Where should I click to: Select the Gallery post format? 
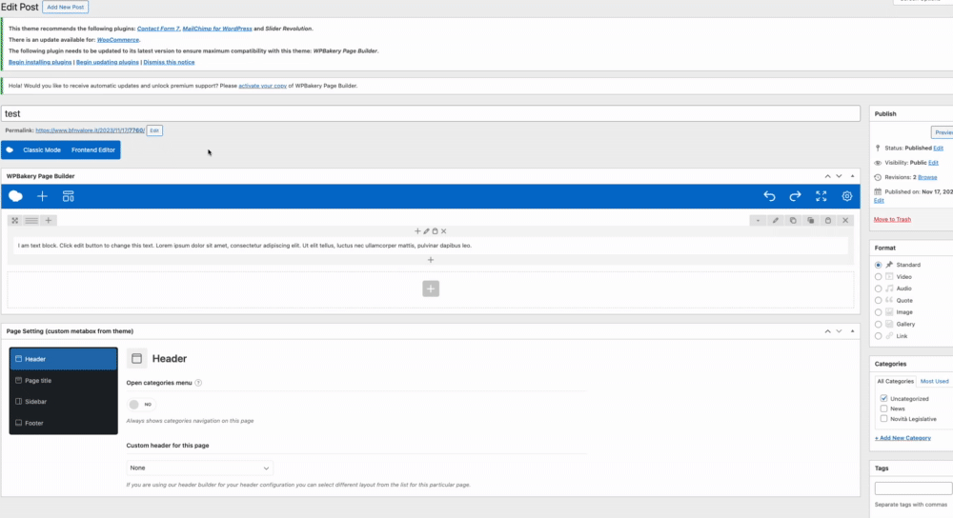(x=879, y=325)
